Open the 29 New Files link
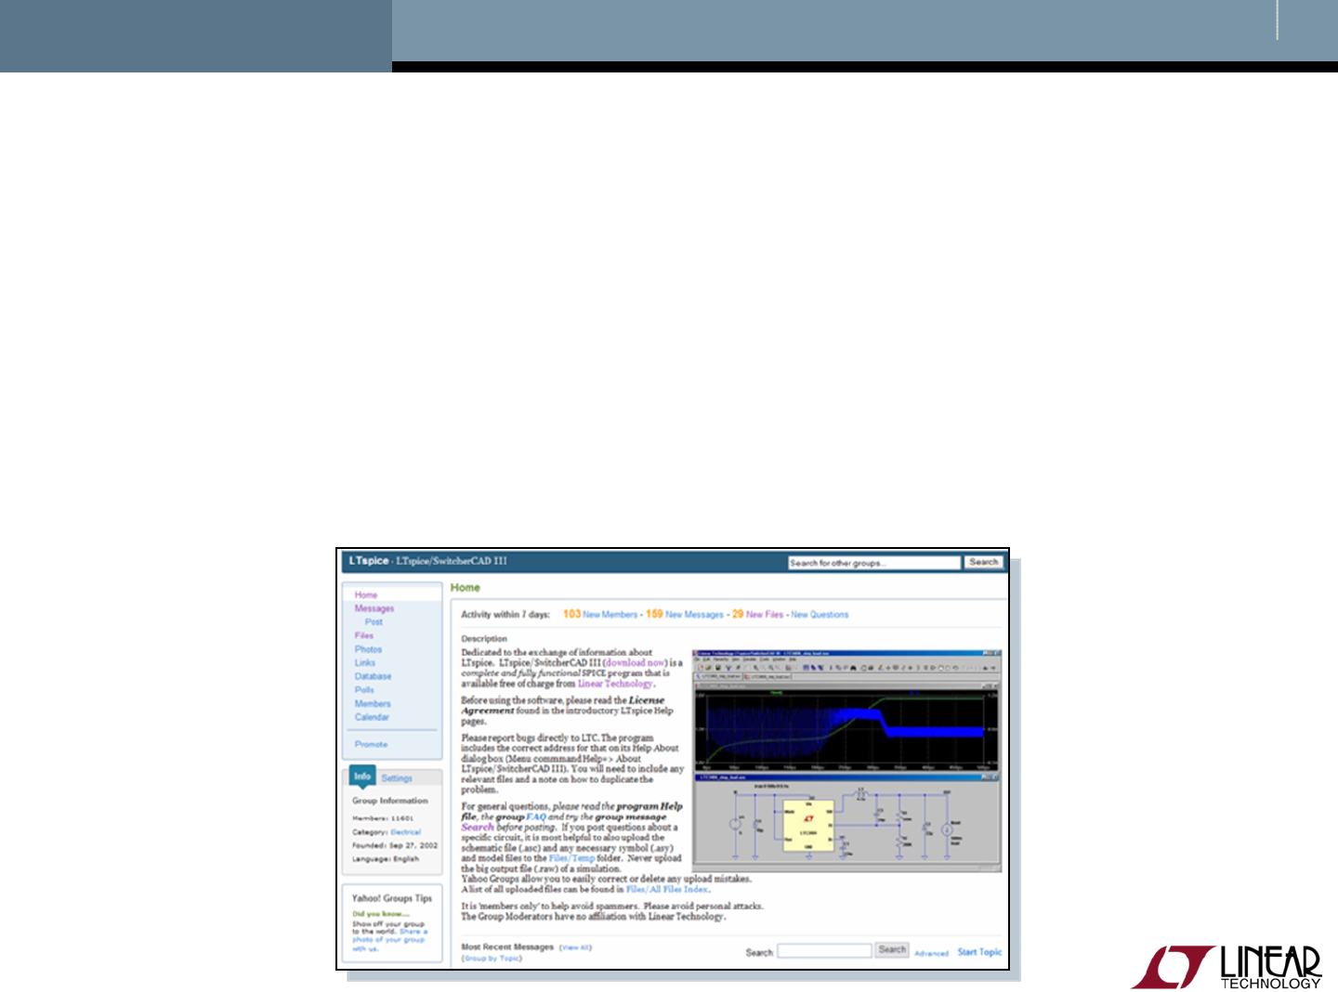The height and width of the screenshot is (992, 1338). click(758, 614)
